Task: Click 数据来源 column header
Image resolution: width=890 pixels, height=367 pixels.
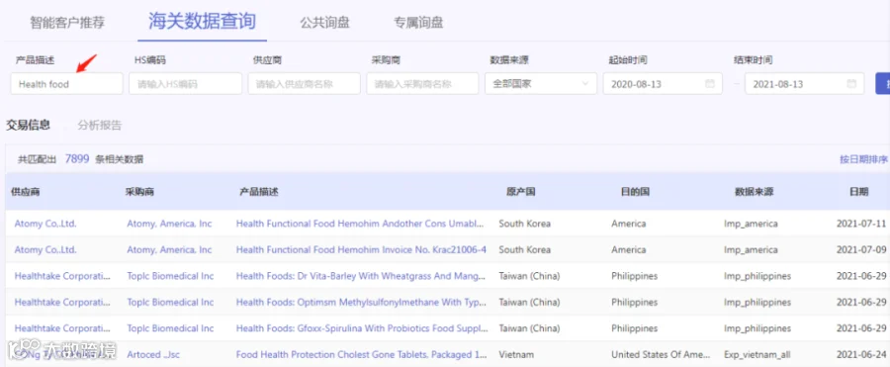Action: [x=754, y=192]
